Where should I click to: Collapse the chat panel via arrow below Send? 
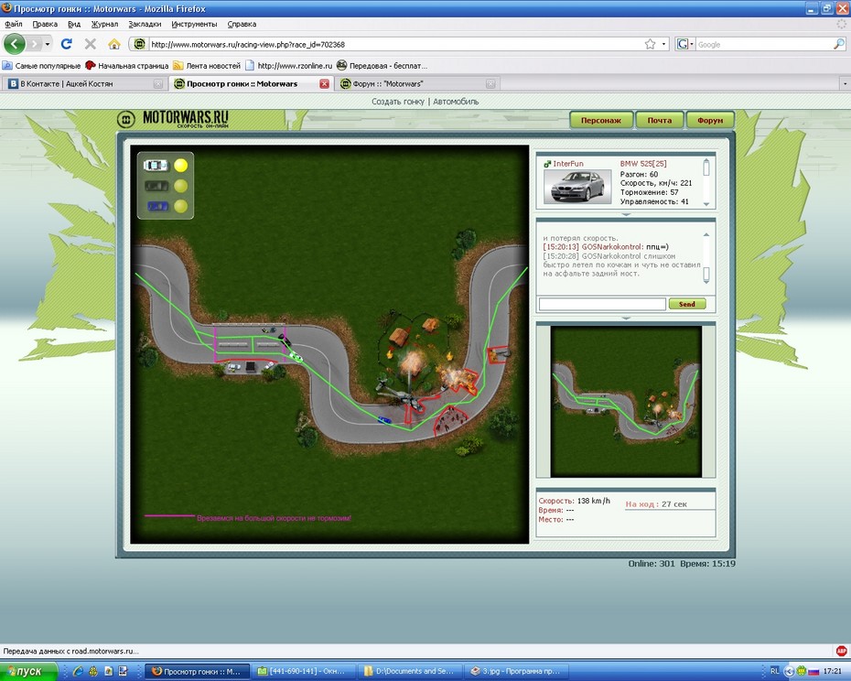tap(626, 318)
